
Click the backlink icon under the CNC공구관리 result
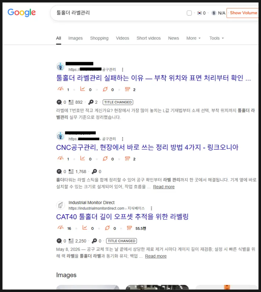pyautogui.click(x=105, y=159)
